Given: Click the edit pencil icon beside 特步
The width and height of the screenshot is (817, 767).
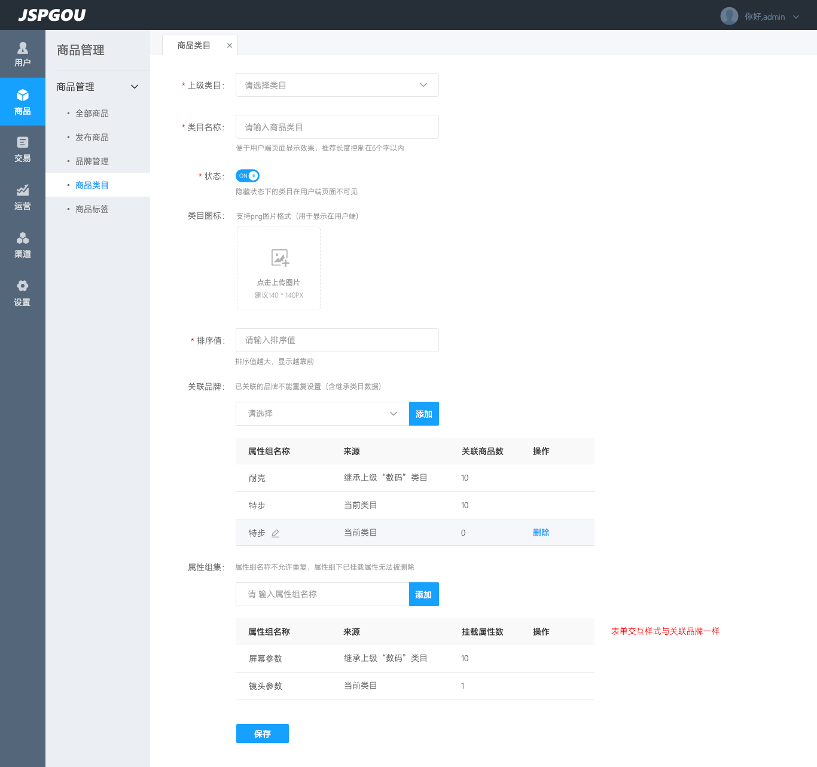Looking at the screenshot, I should [x=276, y=533].
